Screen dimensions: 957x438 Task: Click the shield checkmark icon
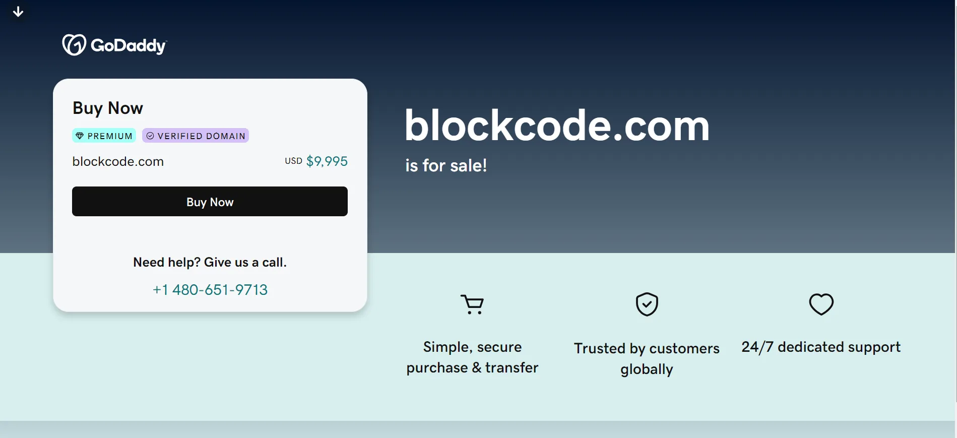[647, 304]
